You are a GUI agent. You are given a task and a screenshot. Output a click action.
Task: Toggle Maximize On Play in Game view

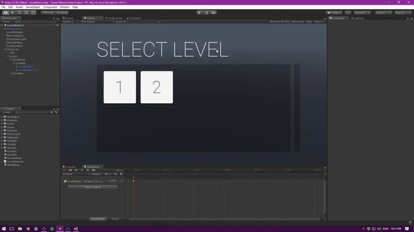(x=279, y=21)
